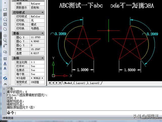Click the UCS origin square icon
Viewport: 162px width, 122px height.
(53, 76)
